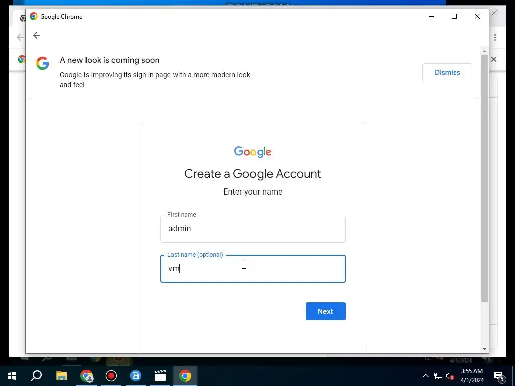This screenshot has width=515, height=386.
Task: Switch to the active Chrome taskbar icon
Action: (x=185, y=376)
